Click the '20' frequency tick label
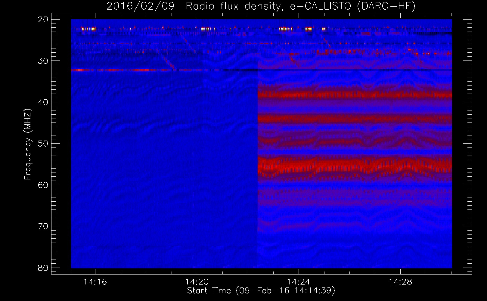487x301 pixels. tap(43, 20)
